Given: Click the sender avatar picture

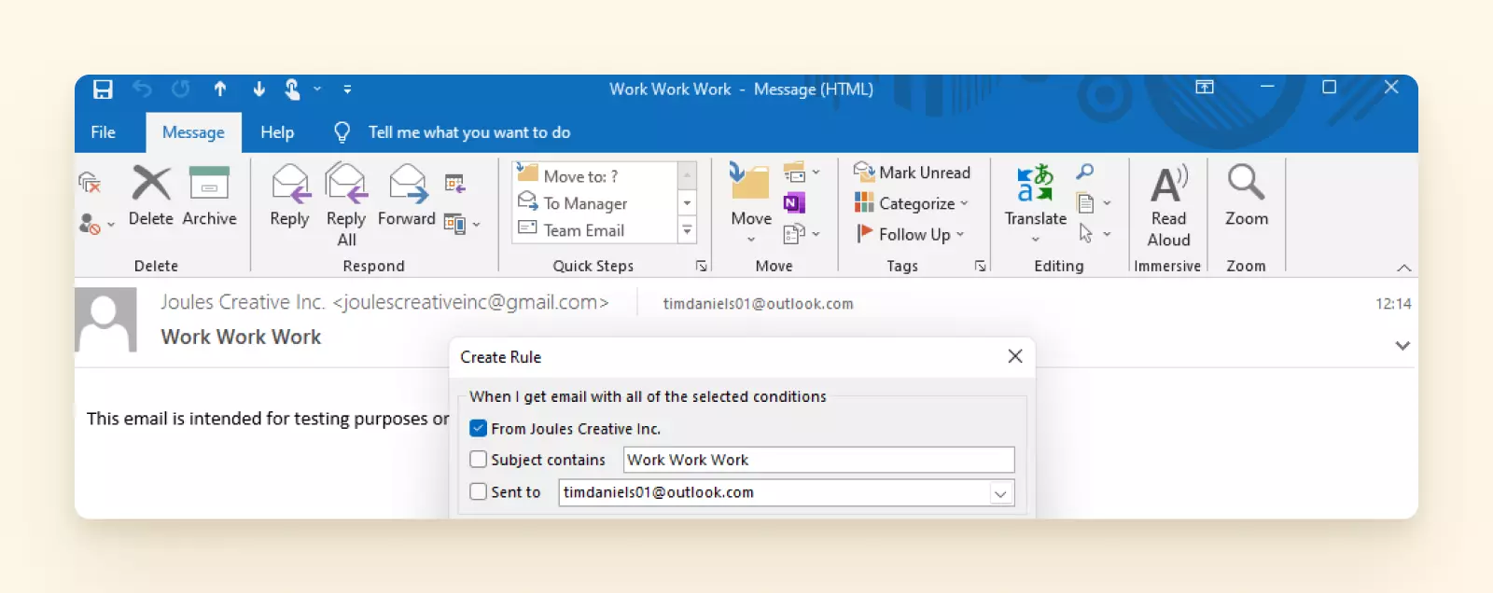Looking at the screenshot, I should [x=105, y=320].
